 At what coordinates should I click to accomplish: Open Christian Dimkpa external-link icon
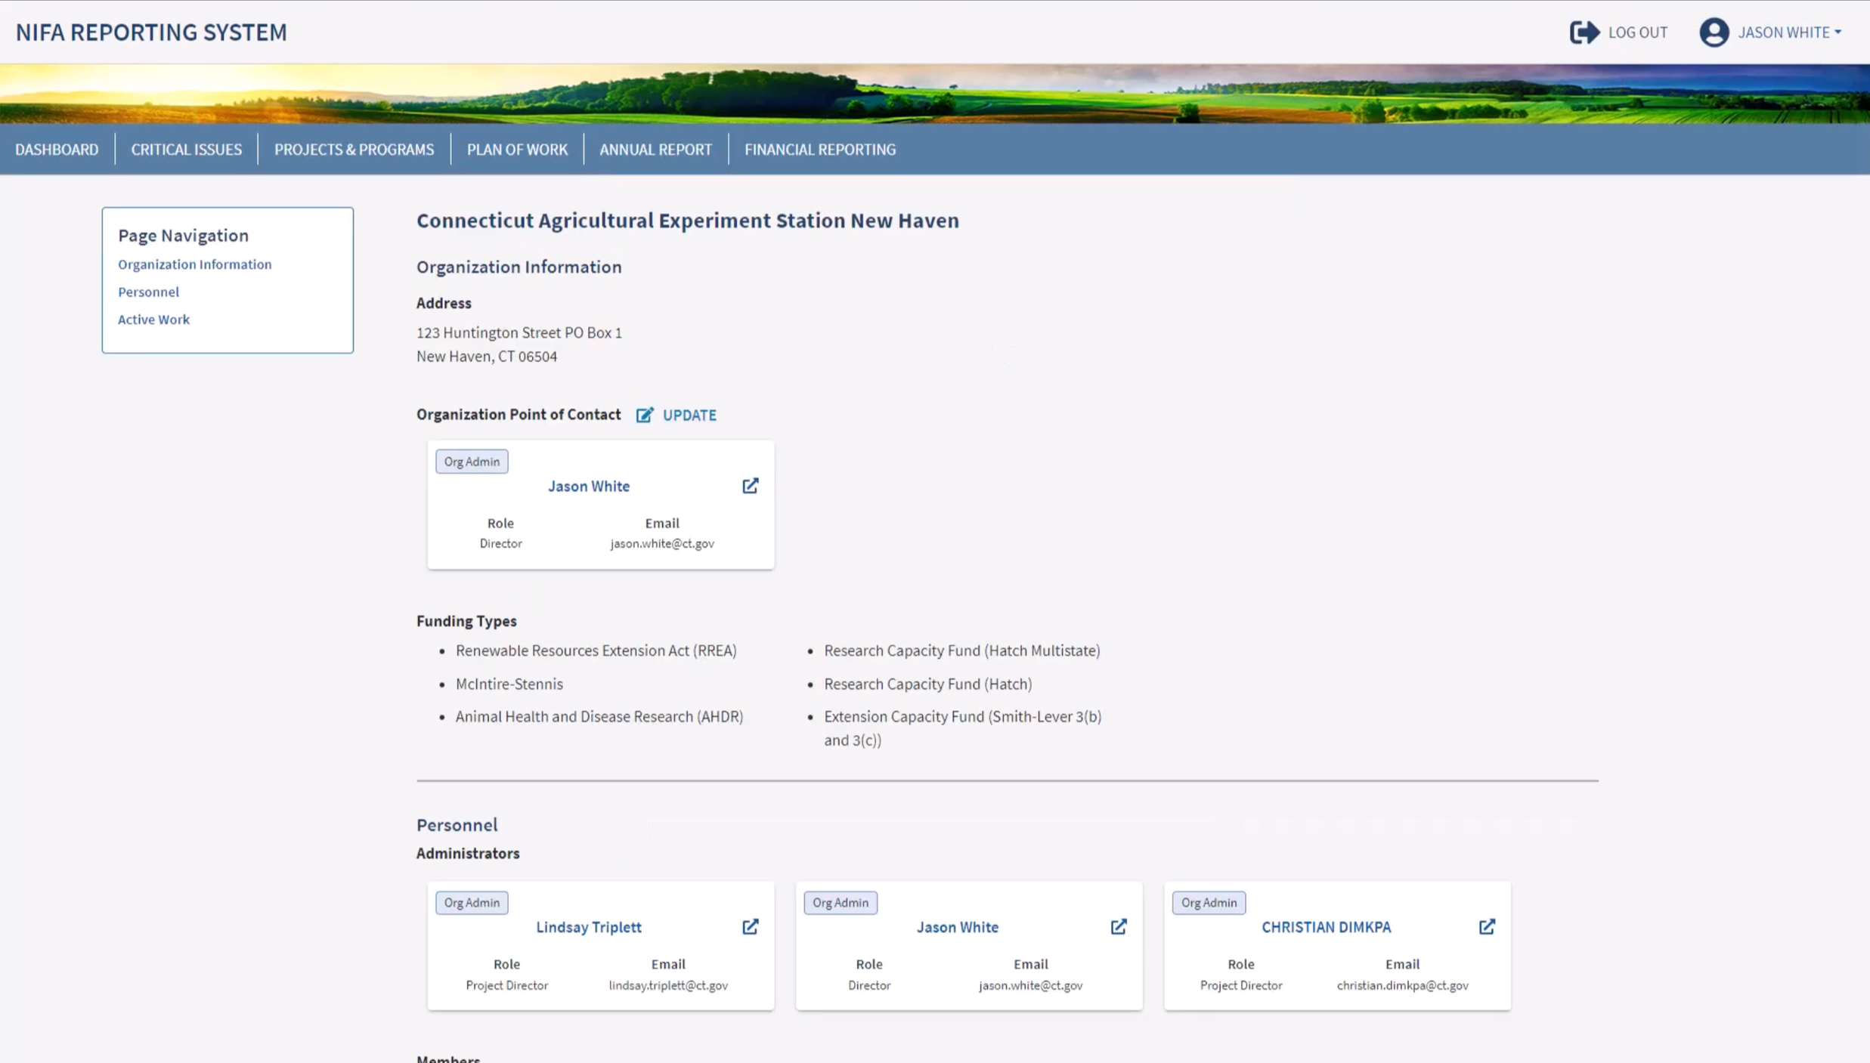[1487, 927]
